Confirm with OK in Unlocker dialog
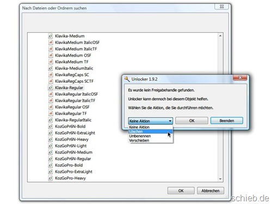Viewport: 272px width, 204px height. [x=191, y=121]
